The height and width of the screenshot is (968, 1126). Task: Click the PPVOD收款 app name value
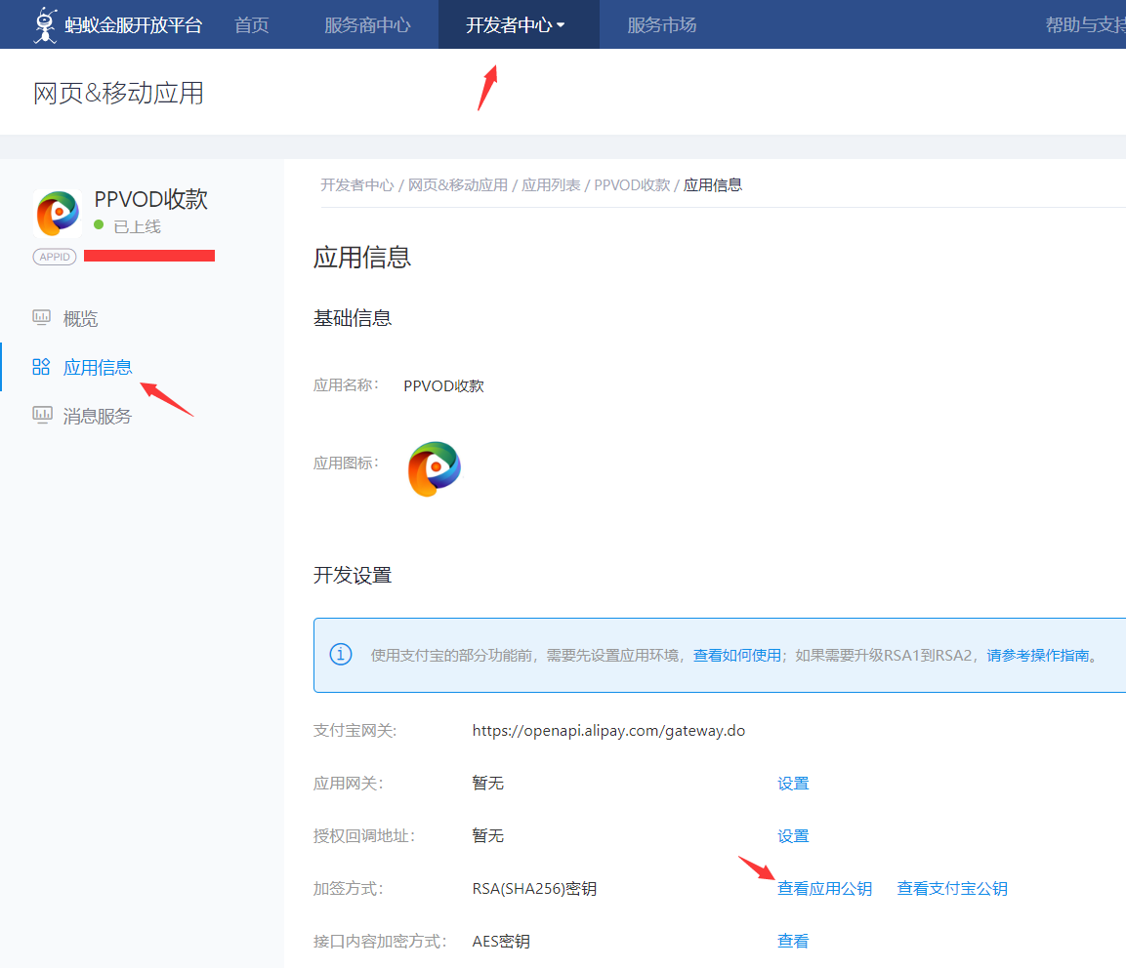click(443, 386)
